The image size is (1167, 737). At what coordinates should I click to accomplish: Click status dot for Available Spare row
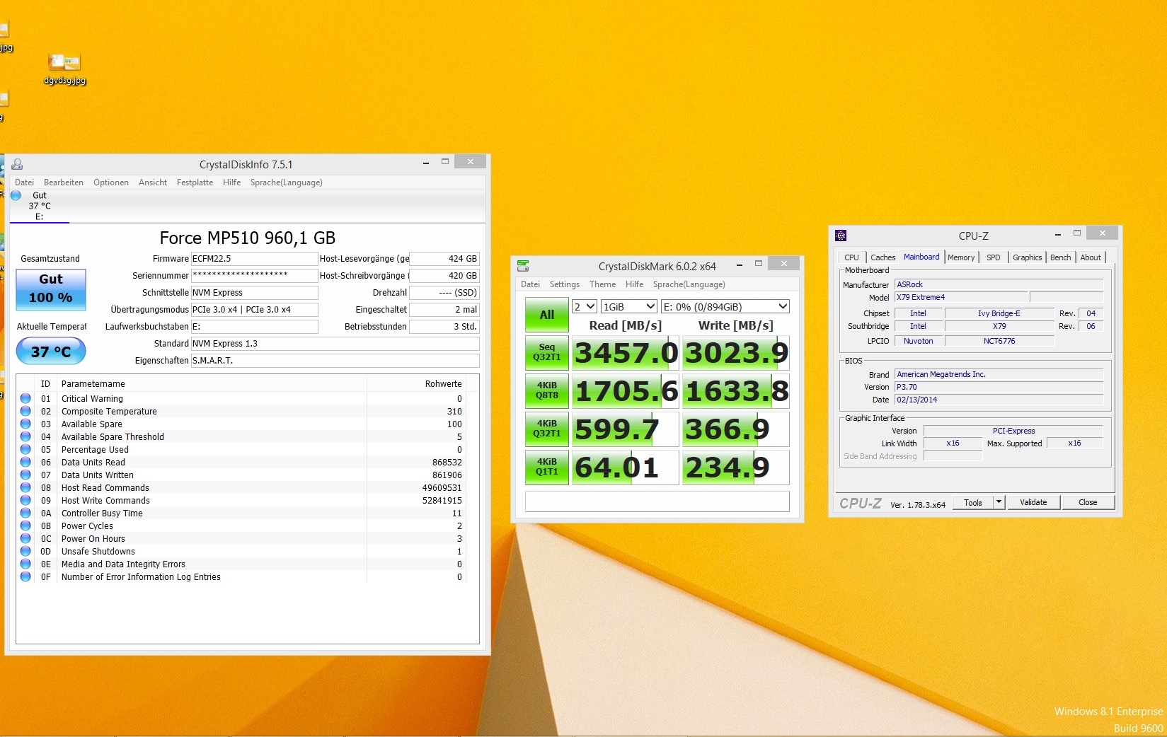tap(25, 424)
